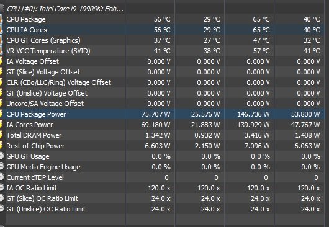Select the Total DRAM Power label
The image size is (329, 227).
(34, 135)
